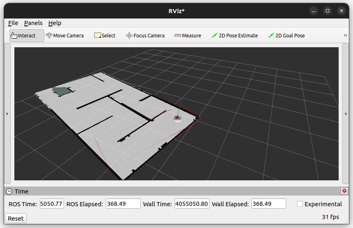Minimize the RViz window
The height and width of the screenshot is (228, 353).
pos(314,11)
